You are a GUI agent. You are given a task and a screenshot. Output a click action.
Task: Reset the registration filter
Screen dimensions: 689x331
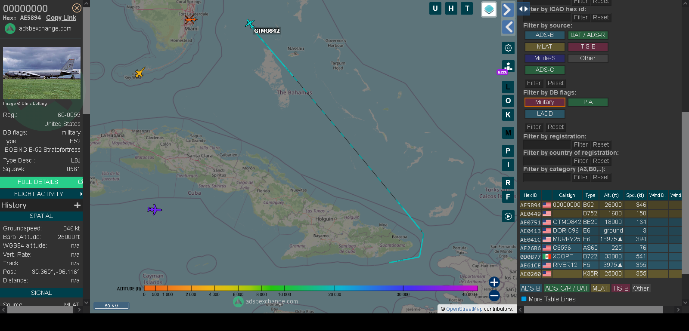tap(601, 145)
